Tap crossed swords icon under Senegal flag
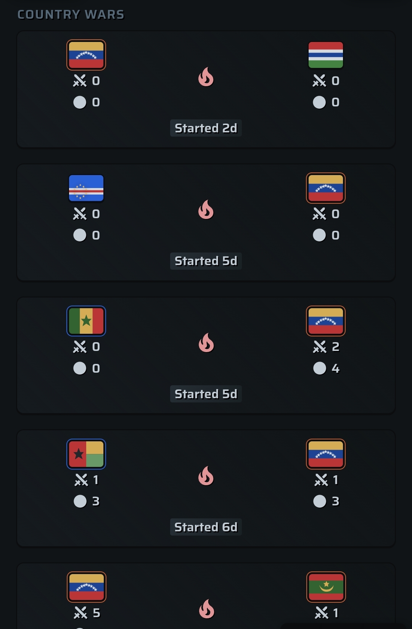The height and width of the screenshot is (629, 412). [x=80, y=347]
